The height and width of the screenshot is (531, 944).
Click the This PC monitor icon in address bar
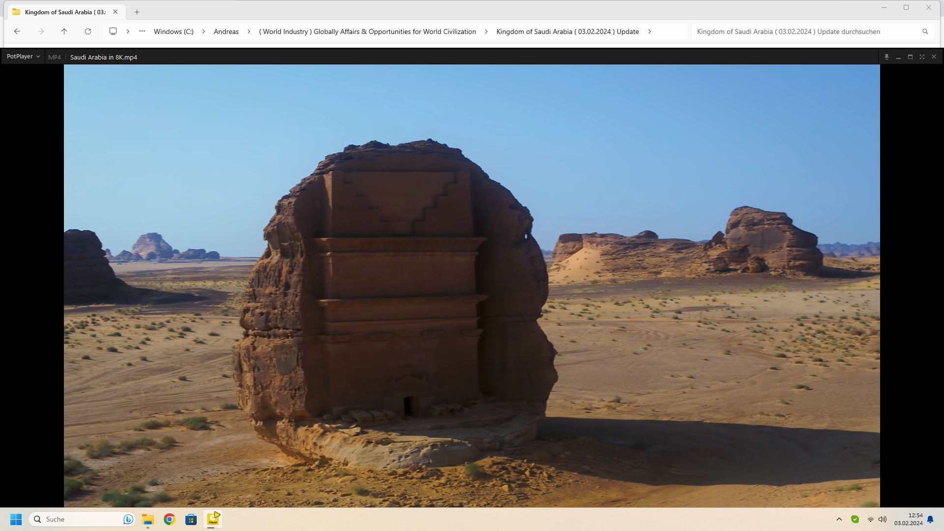[113, 31]
